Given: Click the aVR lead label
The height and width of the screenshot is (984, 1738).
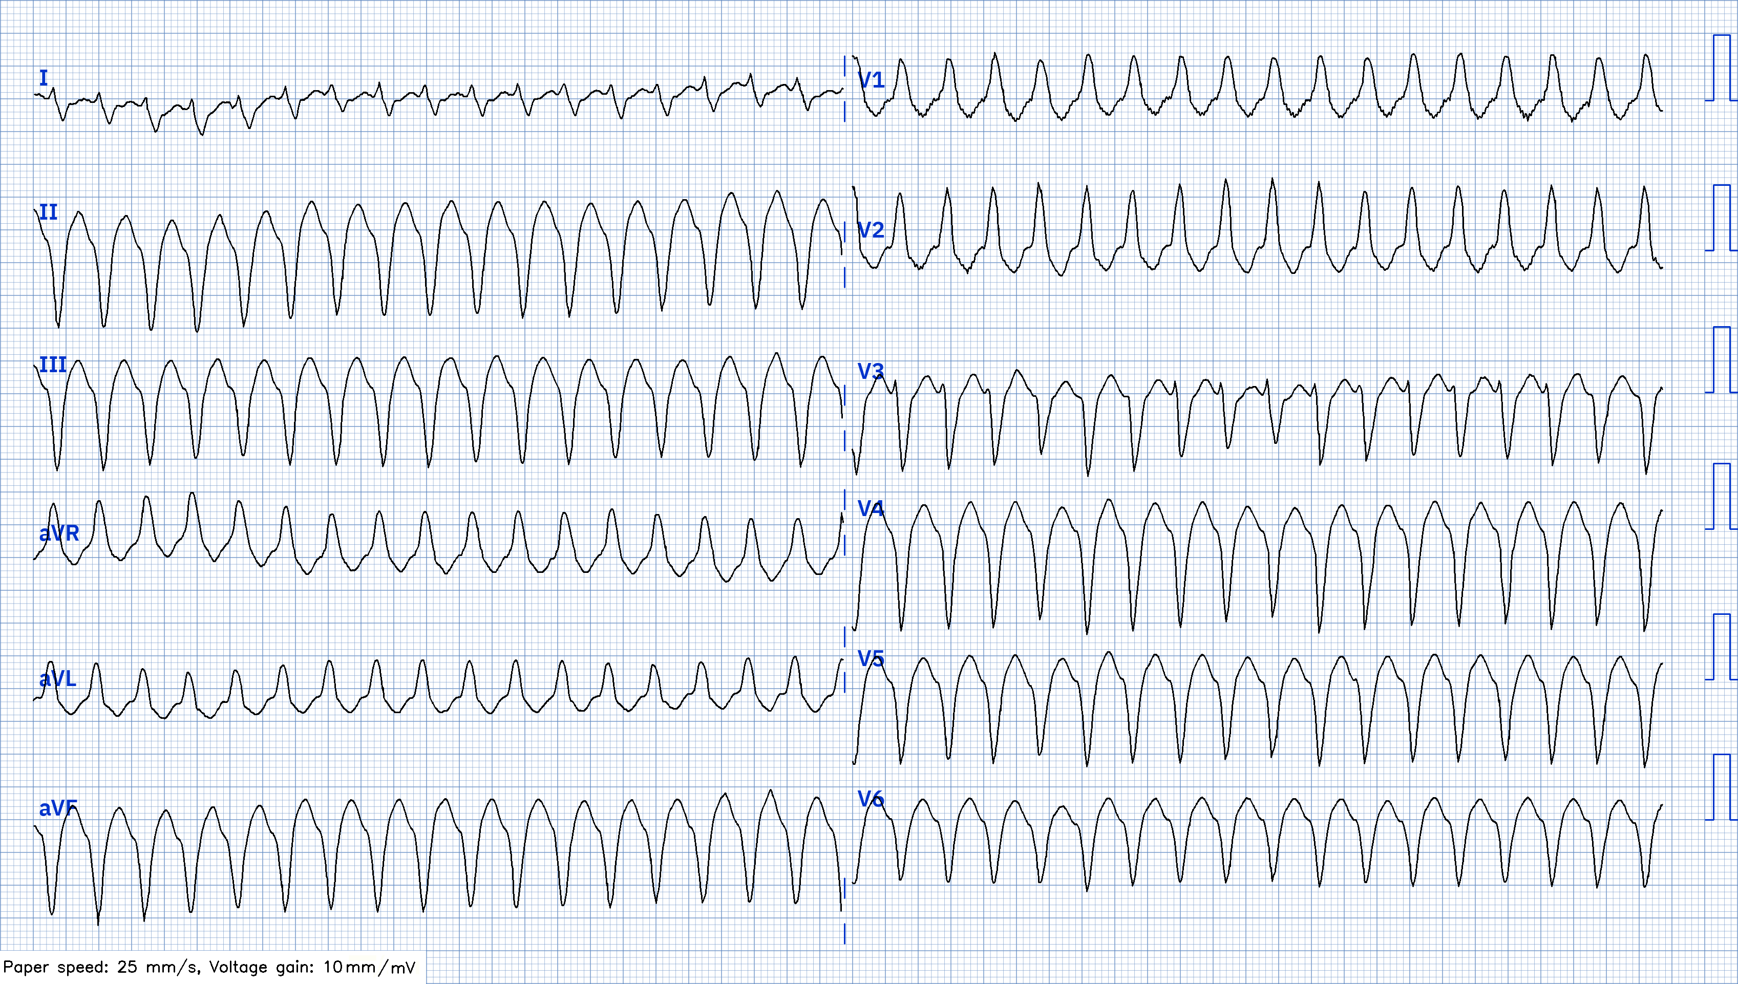Looking at the screenshot, I should (x=59, y=533).
